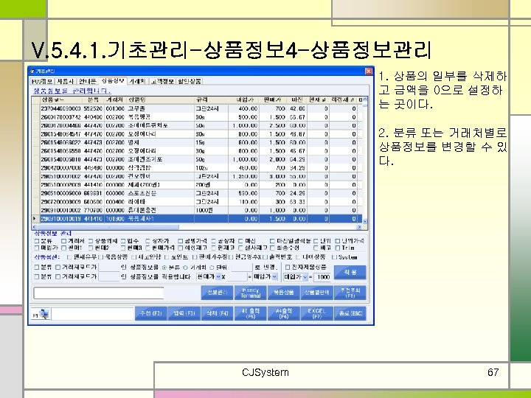Open the 안내문 tab
531x398 pixels.
[x=87, y=81]
